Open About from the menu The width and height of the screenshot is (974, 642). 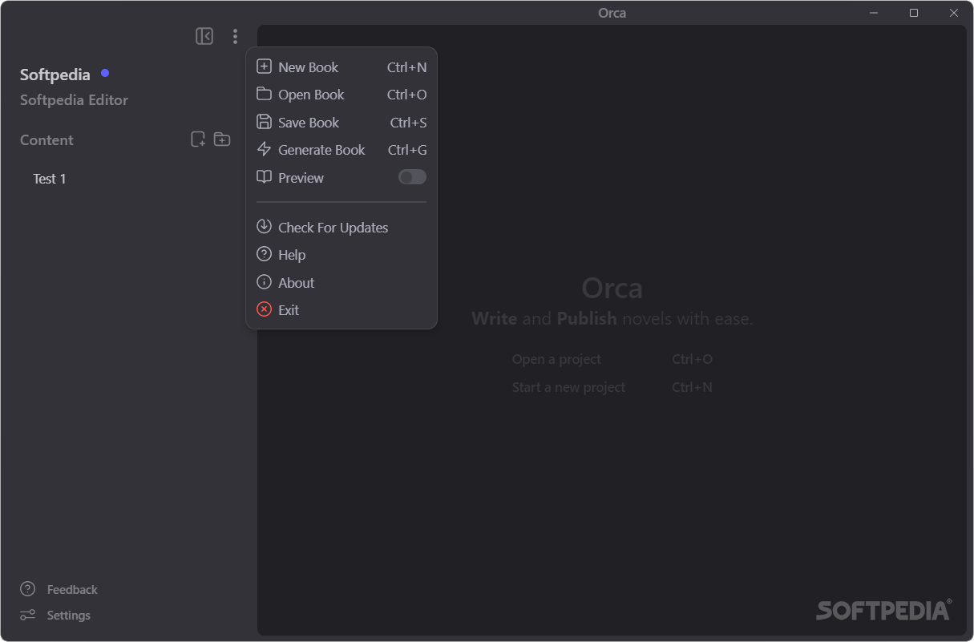click(342, 283)
